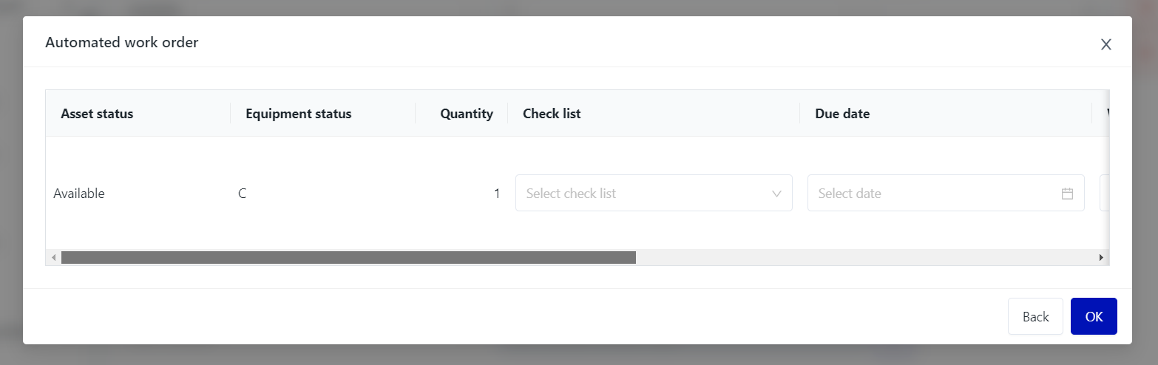Click the Check list column header
Viewport: 1158px width, 365px height.
click(x=552, y=114)
